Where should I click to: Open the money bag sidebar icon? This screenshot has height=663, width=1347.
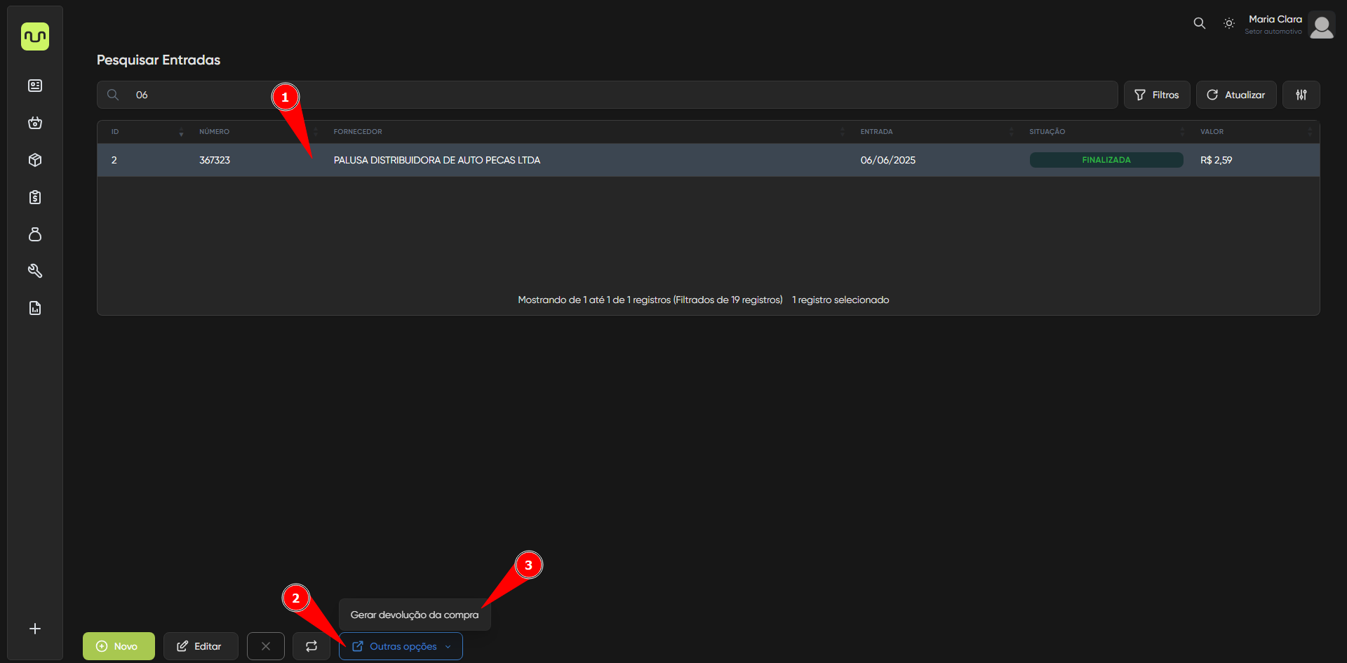(x=35, y=234)
